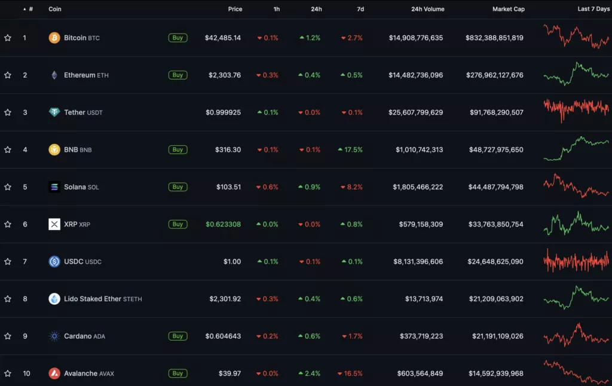
Task: Toggle the XRP favorite star
Action: [8, 224]
